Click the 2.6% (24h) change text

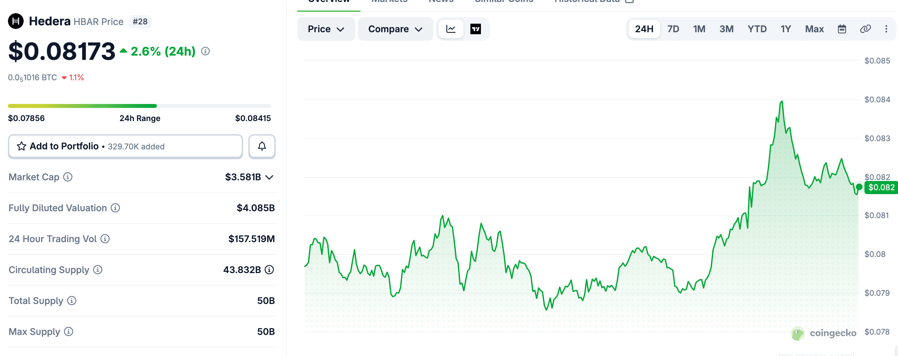163,51
